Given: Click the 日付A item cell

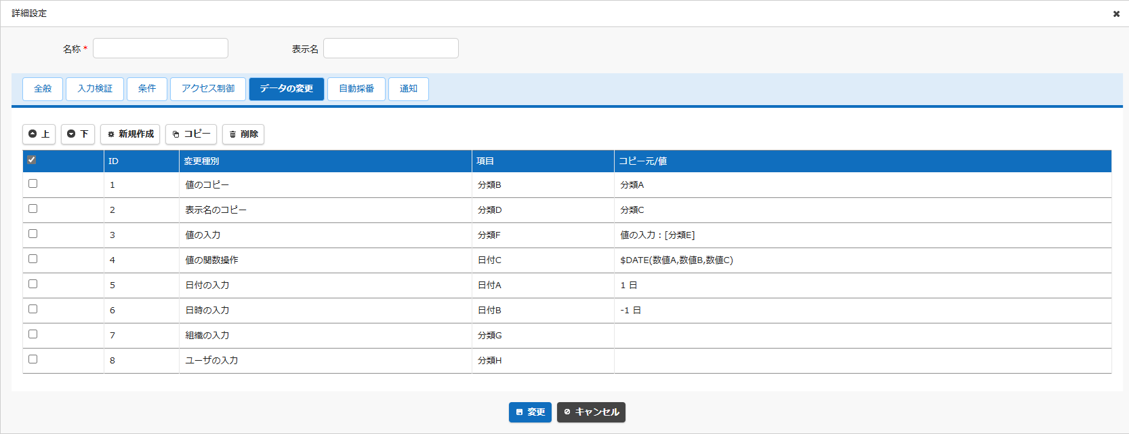Looking at the screenshot, I should (543, 285).
